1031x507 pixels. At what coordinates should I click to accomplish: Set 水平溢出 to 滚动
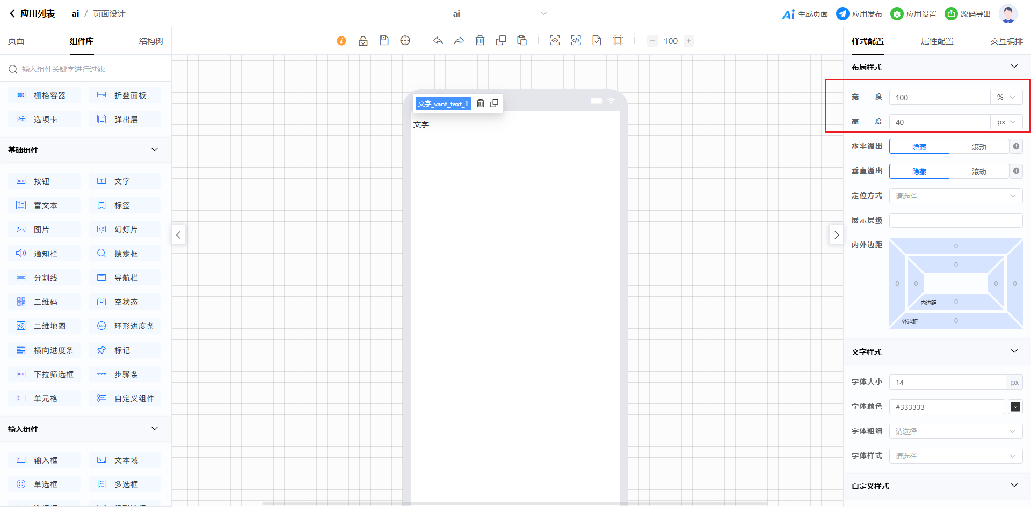click(x=978, y=147)
